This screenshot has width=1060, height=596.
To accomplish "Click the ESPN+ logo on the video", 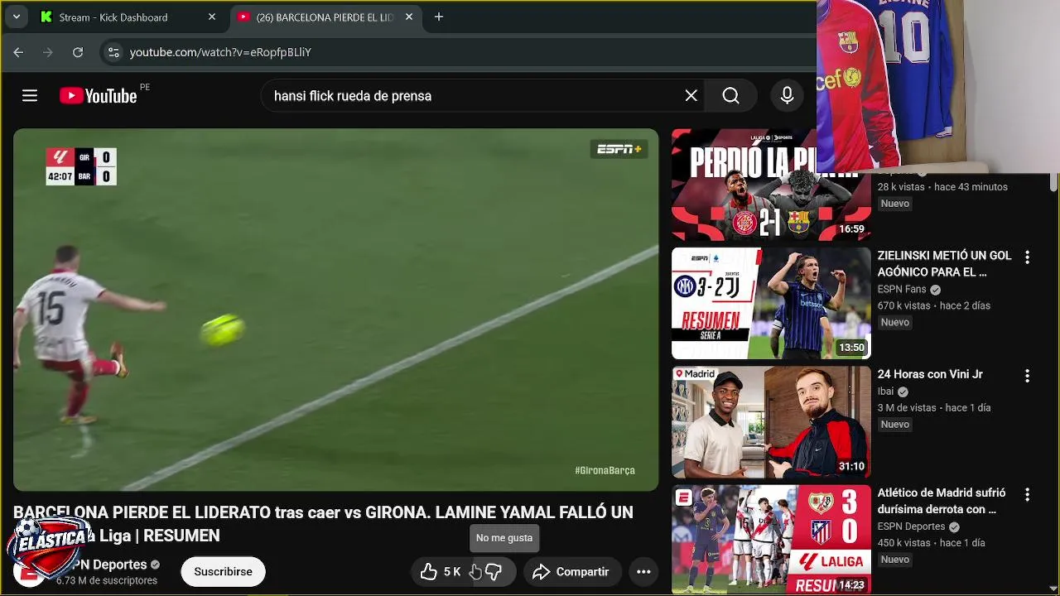I will 619,149.
